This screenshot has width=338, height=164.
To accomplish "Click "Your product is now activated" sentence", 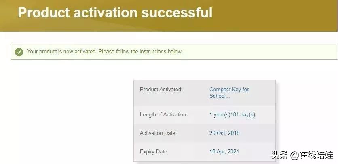I will point(62,52).
